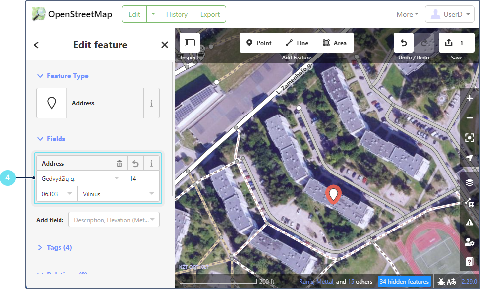The width and height of the screenshot is (480, 289).
Task: Zoom to the selected feature icon
Action: [469, 138]
